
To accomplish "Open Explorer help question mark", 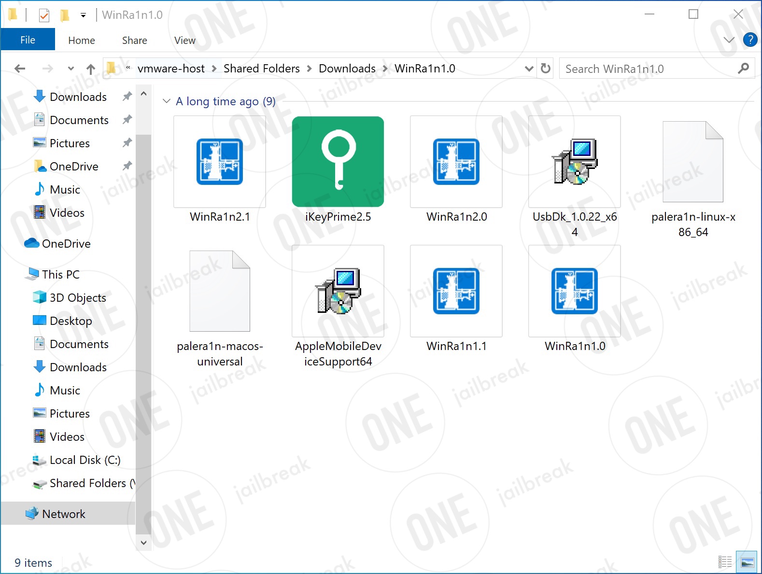I will [750, 40].
